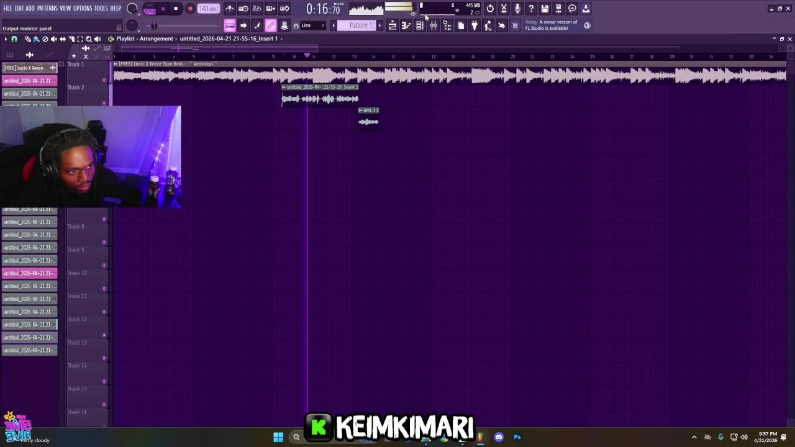Toggle auto scrolling arrow button
The image size is (795, 447).
(x=243, y=25)
